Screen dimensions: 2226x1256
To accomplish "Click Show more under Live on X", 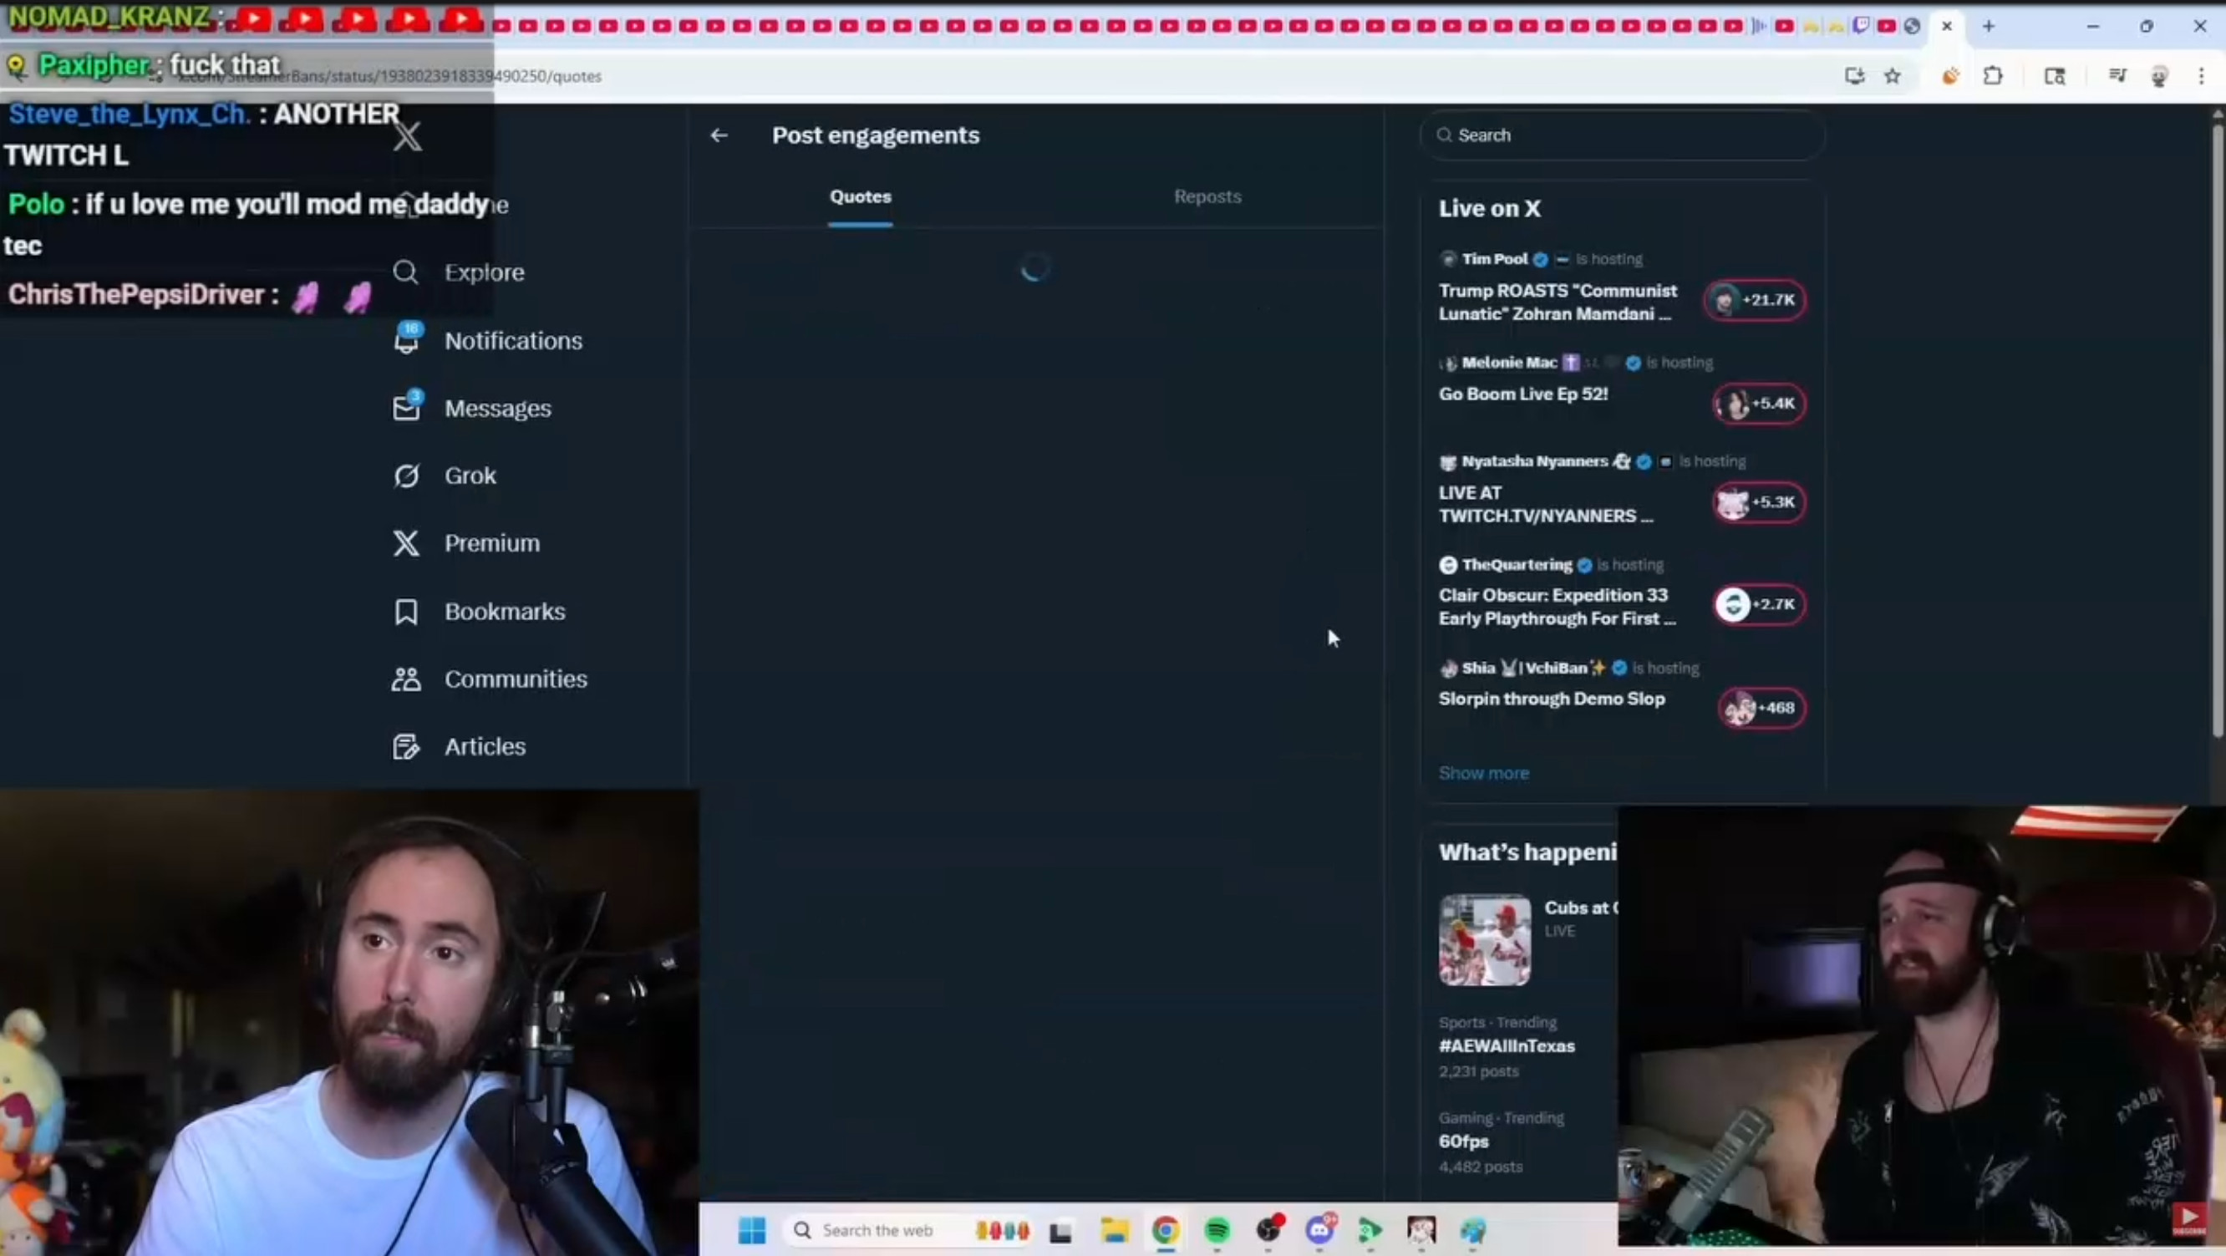I will [x=1484, y=773].
